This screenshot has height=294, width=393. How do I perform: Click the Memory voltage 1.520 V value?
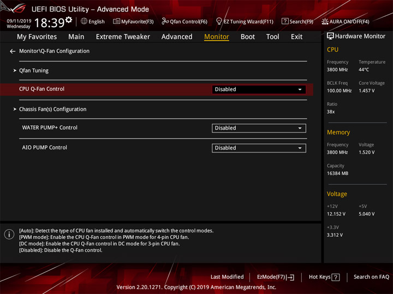(x=367, y=152)
